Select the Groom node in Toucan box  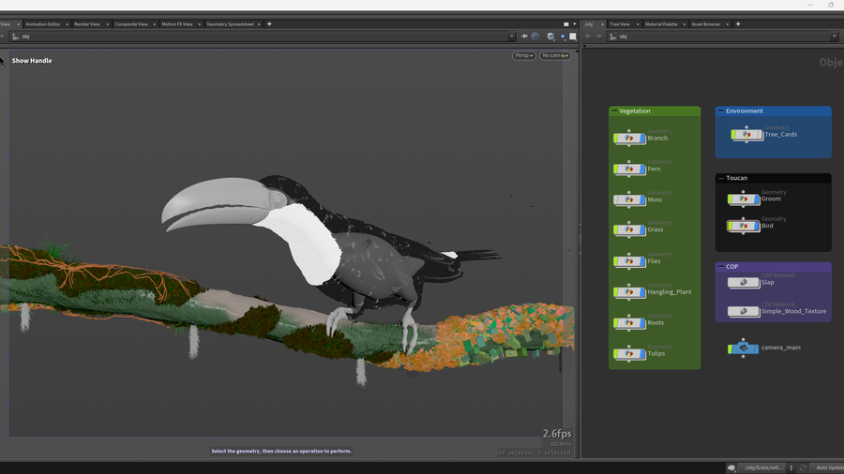pyautogui.click(x=744, y=199)
